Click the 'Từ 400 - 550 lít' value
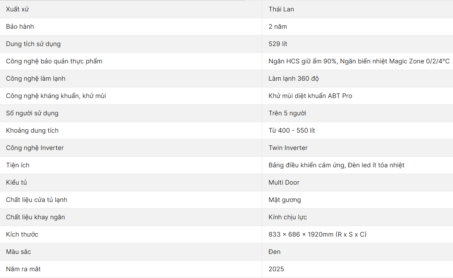 292,131
